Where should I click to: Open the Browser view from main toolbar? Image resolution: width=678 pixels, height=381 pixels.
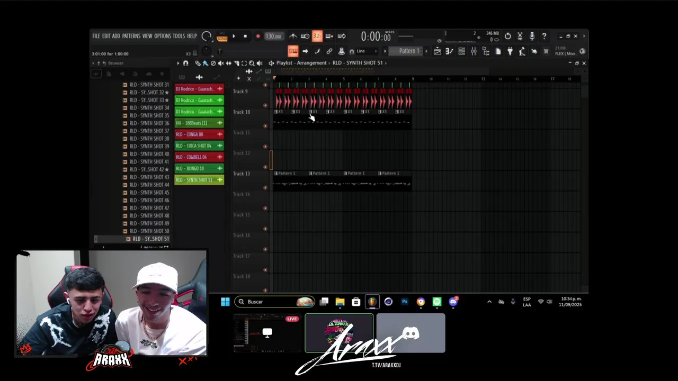(486, 51)
